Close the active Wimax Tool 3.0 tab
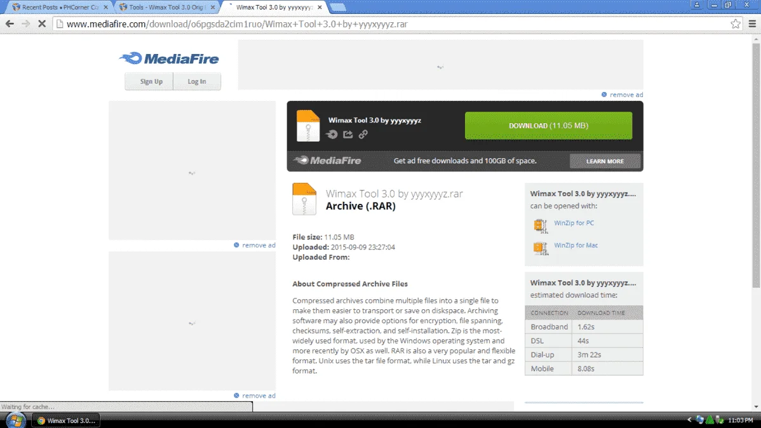Image resolution: width=761 pixels, height=428 pixels. coord(320,7)
